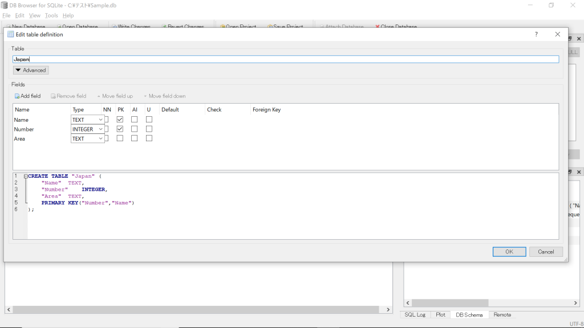Check Unique for the Name field
584x328 pixels.
(x=149, y=120)
